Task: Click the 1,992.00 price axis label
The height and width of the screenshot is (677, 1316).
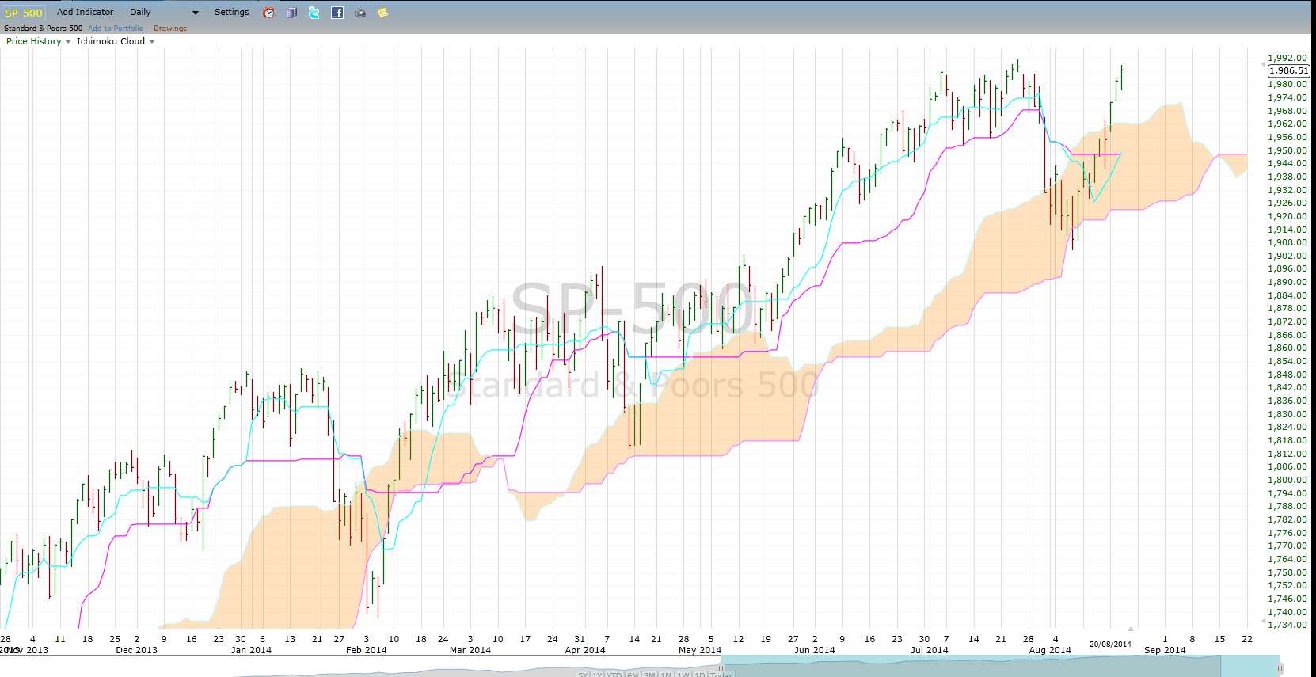Action: (1287, 58)
